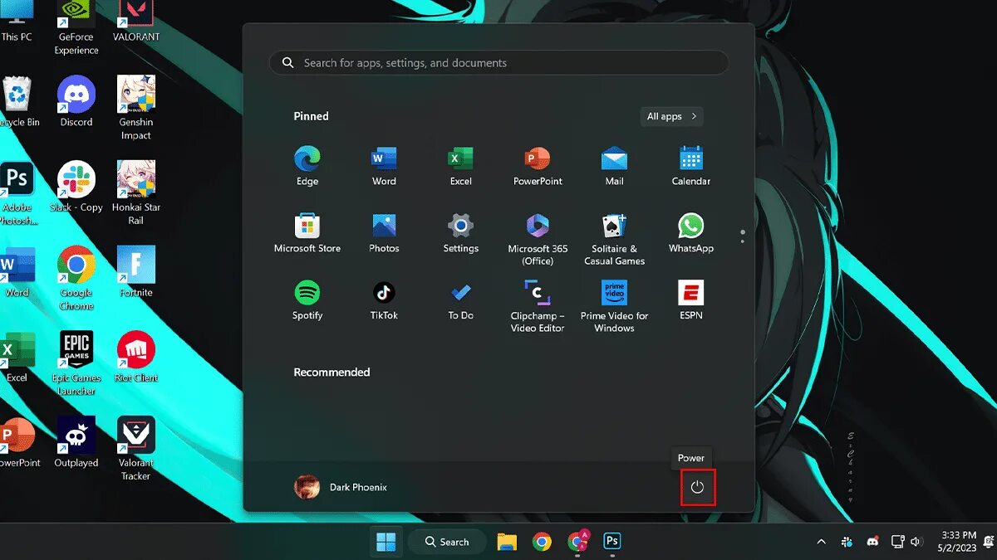Click the Start menu search field
The height and width of the screenshot is (560, 997).
[x=498, y=63]
